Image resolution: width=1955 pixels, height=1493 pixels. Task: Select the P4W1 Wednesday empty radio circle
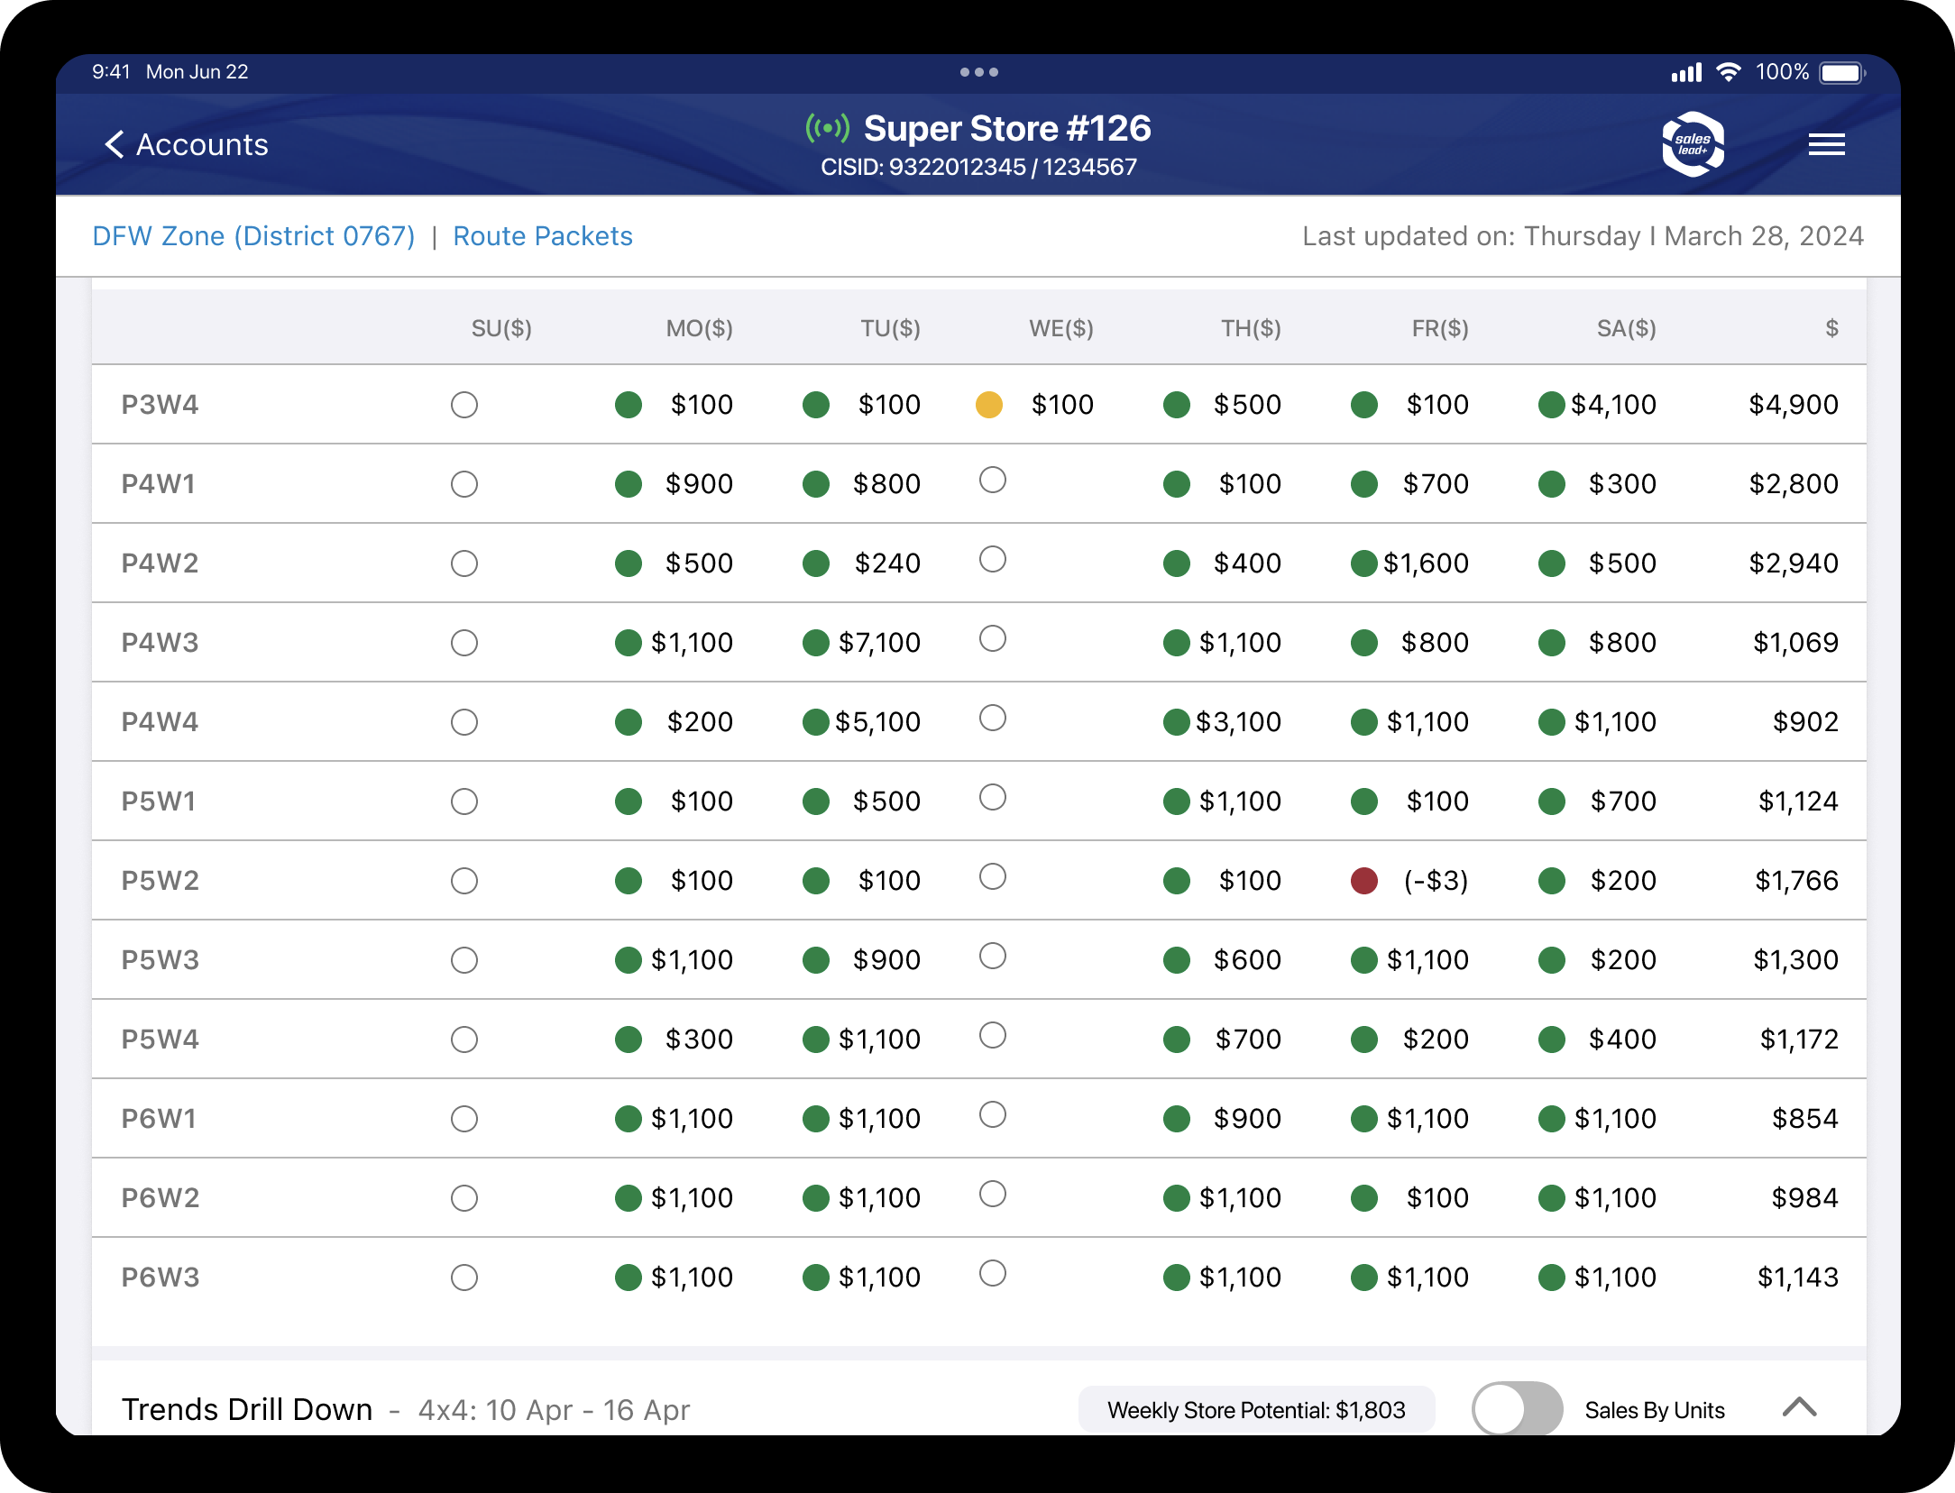point(992,481)
